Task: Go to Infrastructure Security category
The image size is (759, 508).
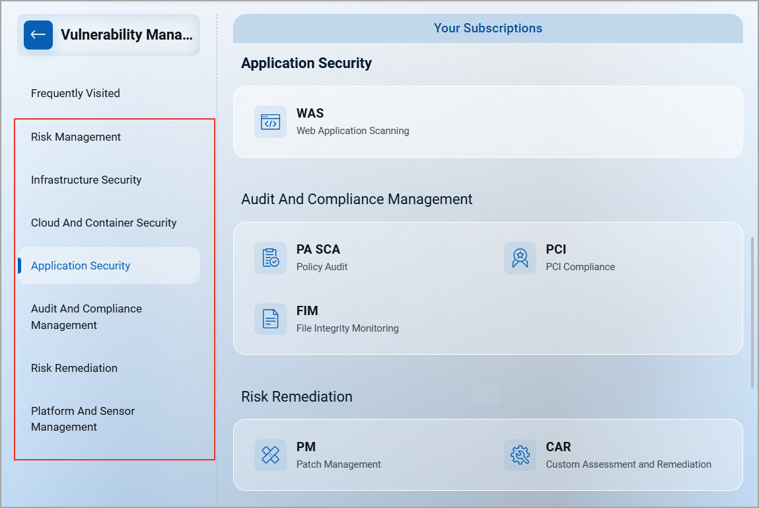Action: 86,180
